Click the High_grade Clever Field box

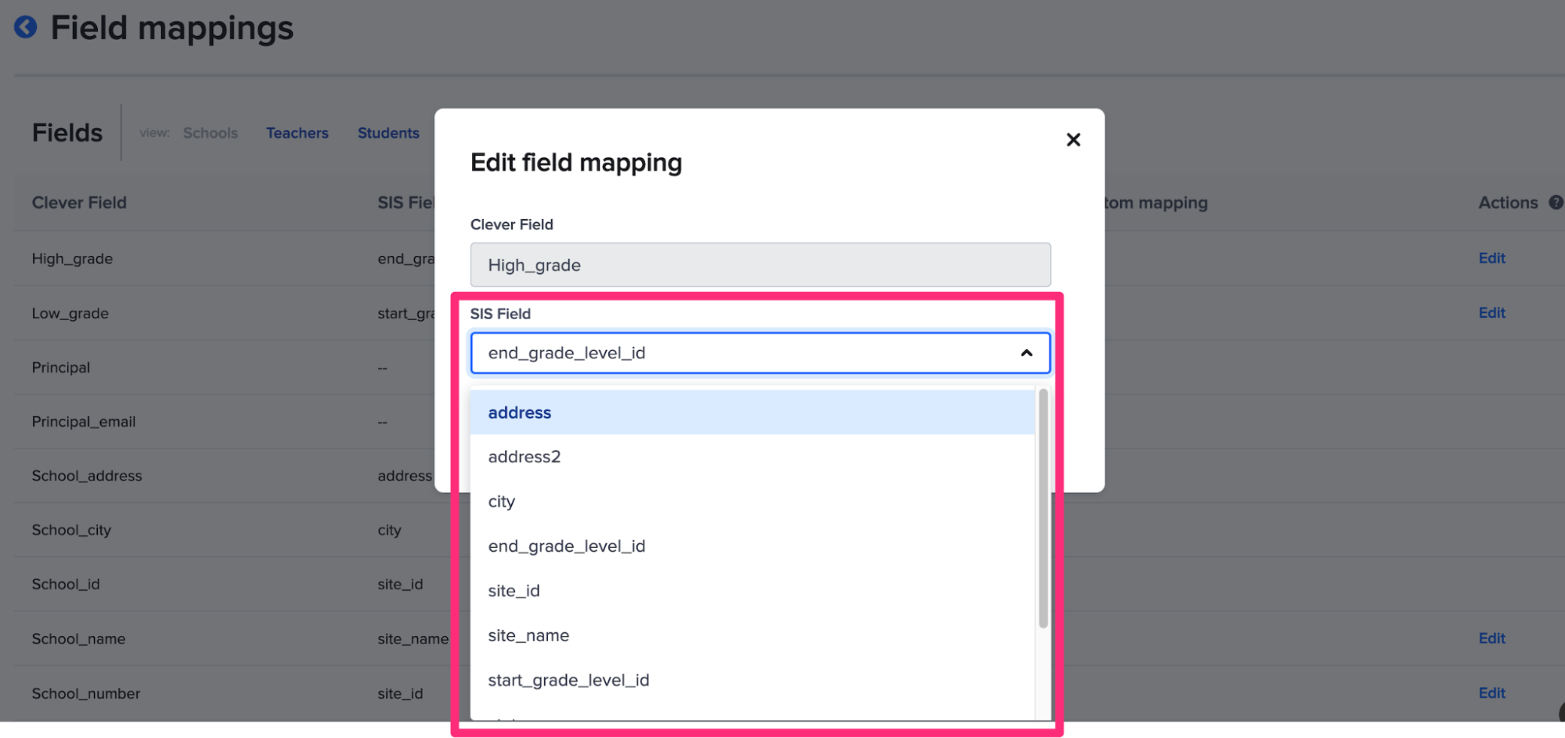[759, 265]
